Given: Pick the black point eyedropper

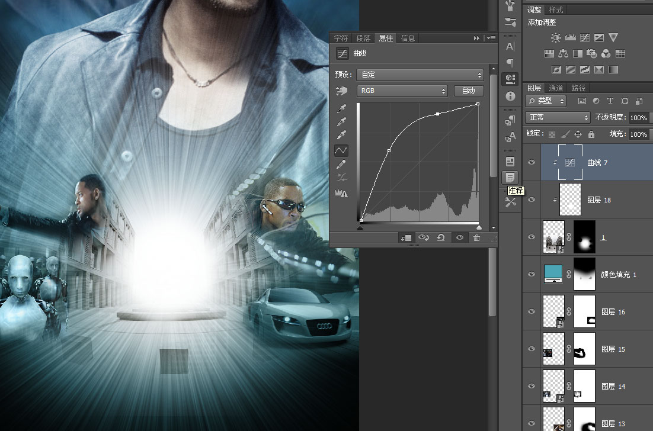Looking at the screenshot, I should (x=341, y=108).
